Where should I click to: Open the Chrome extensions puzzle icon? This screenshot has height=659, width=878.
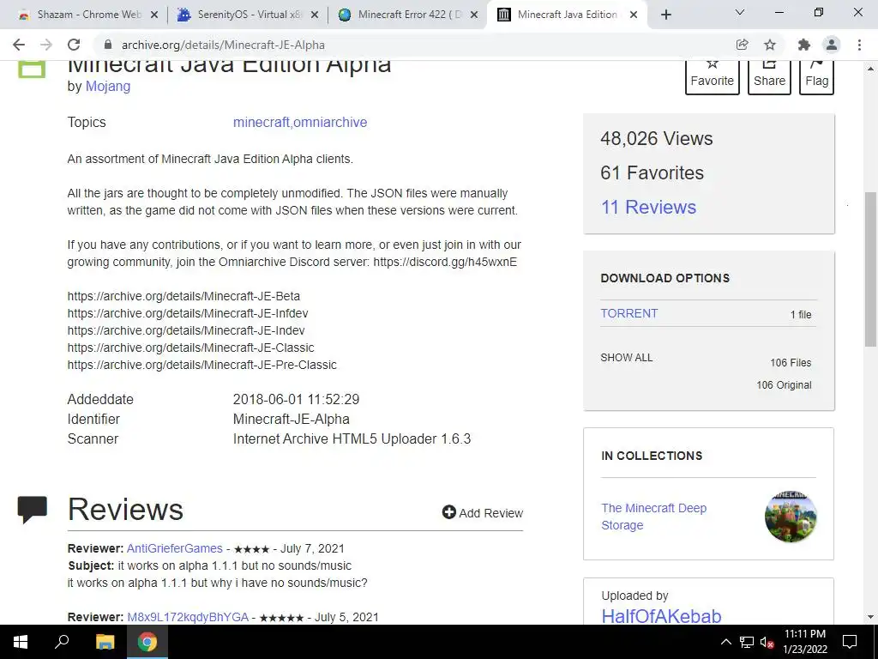(804, 45)
